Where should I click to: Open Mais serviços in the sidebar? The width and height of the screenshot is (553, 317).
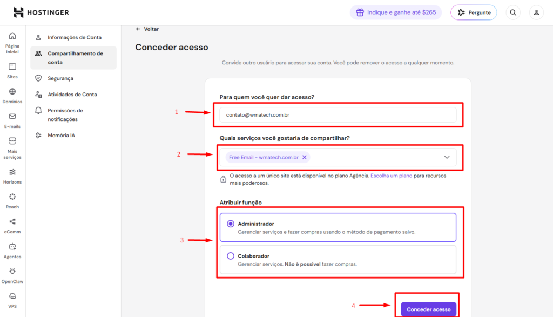tap(12, 148)
